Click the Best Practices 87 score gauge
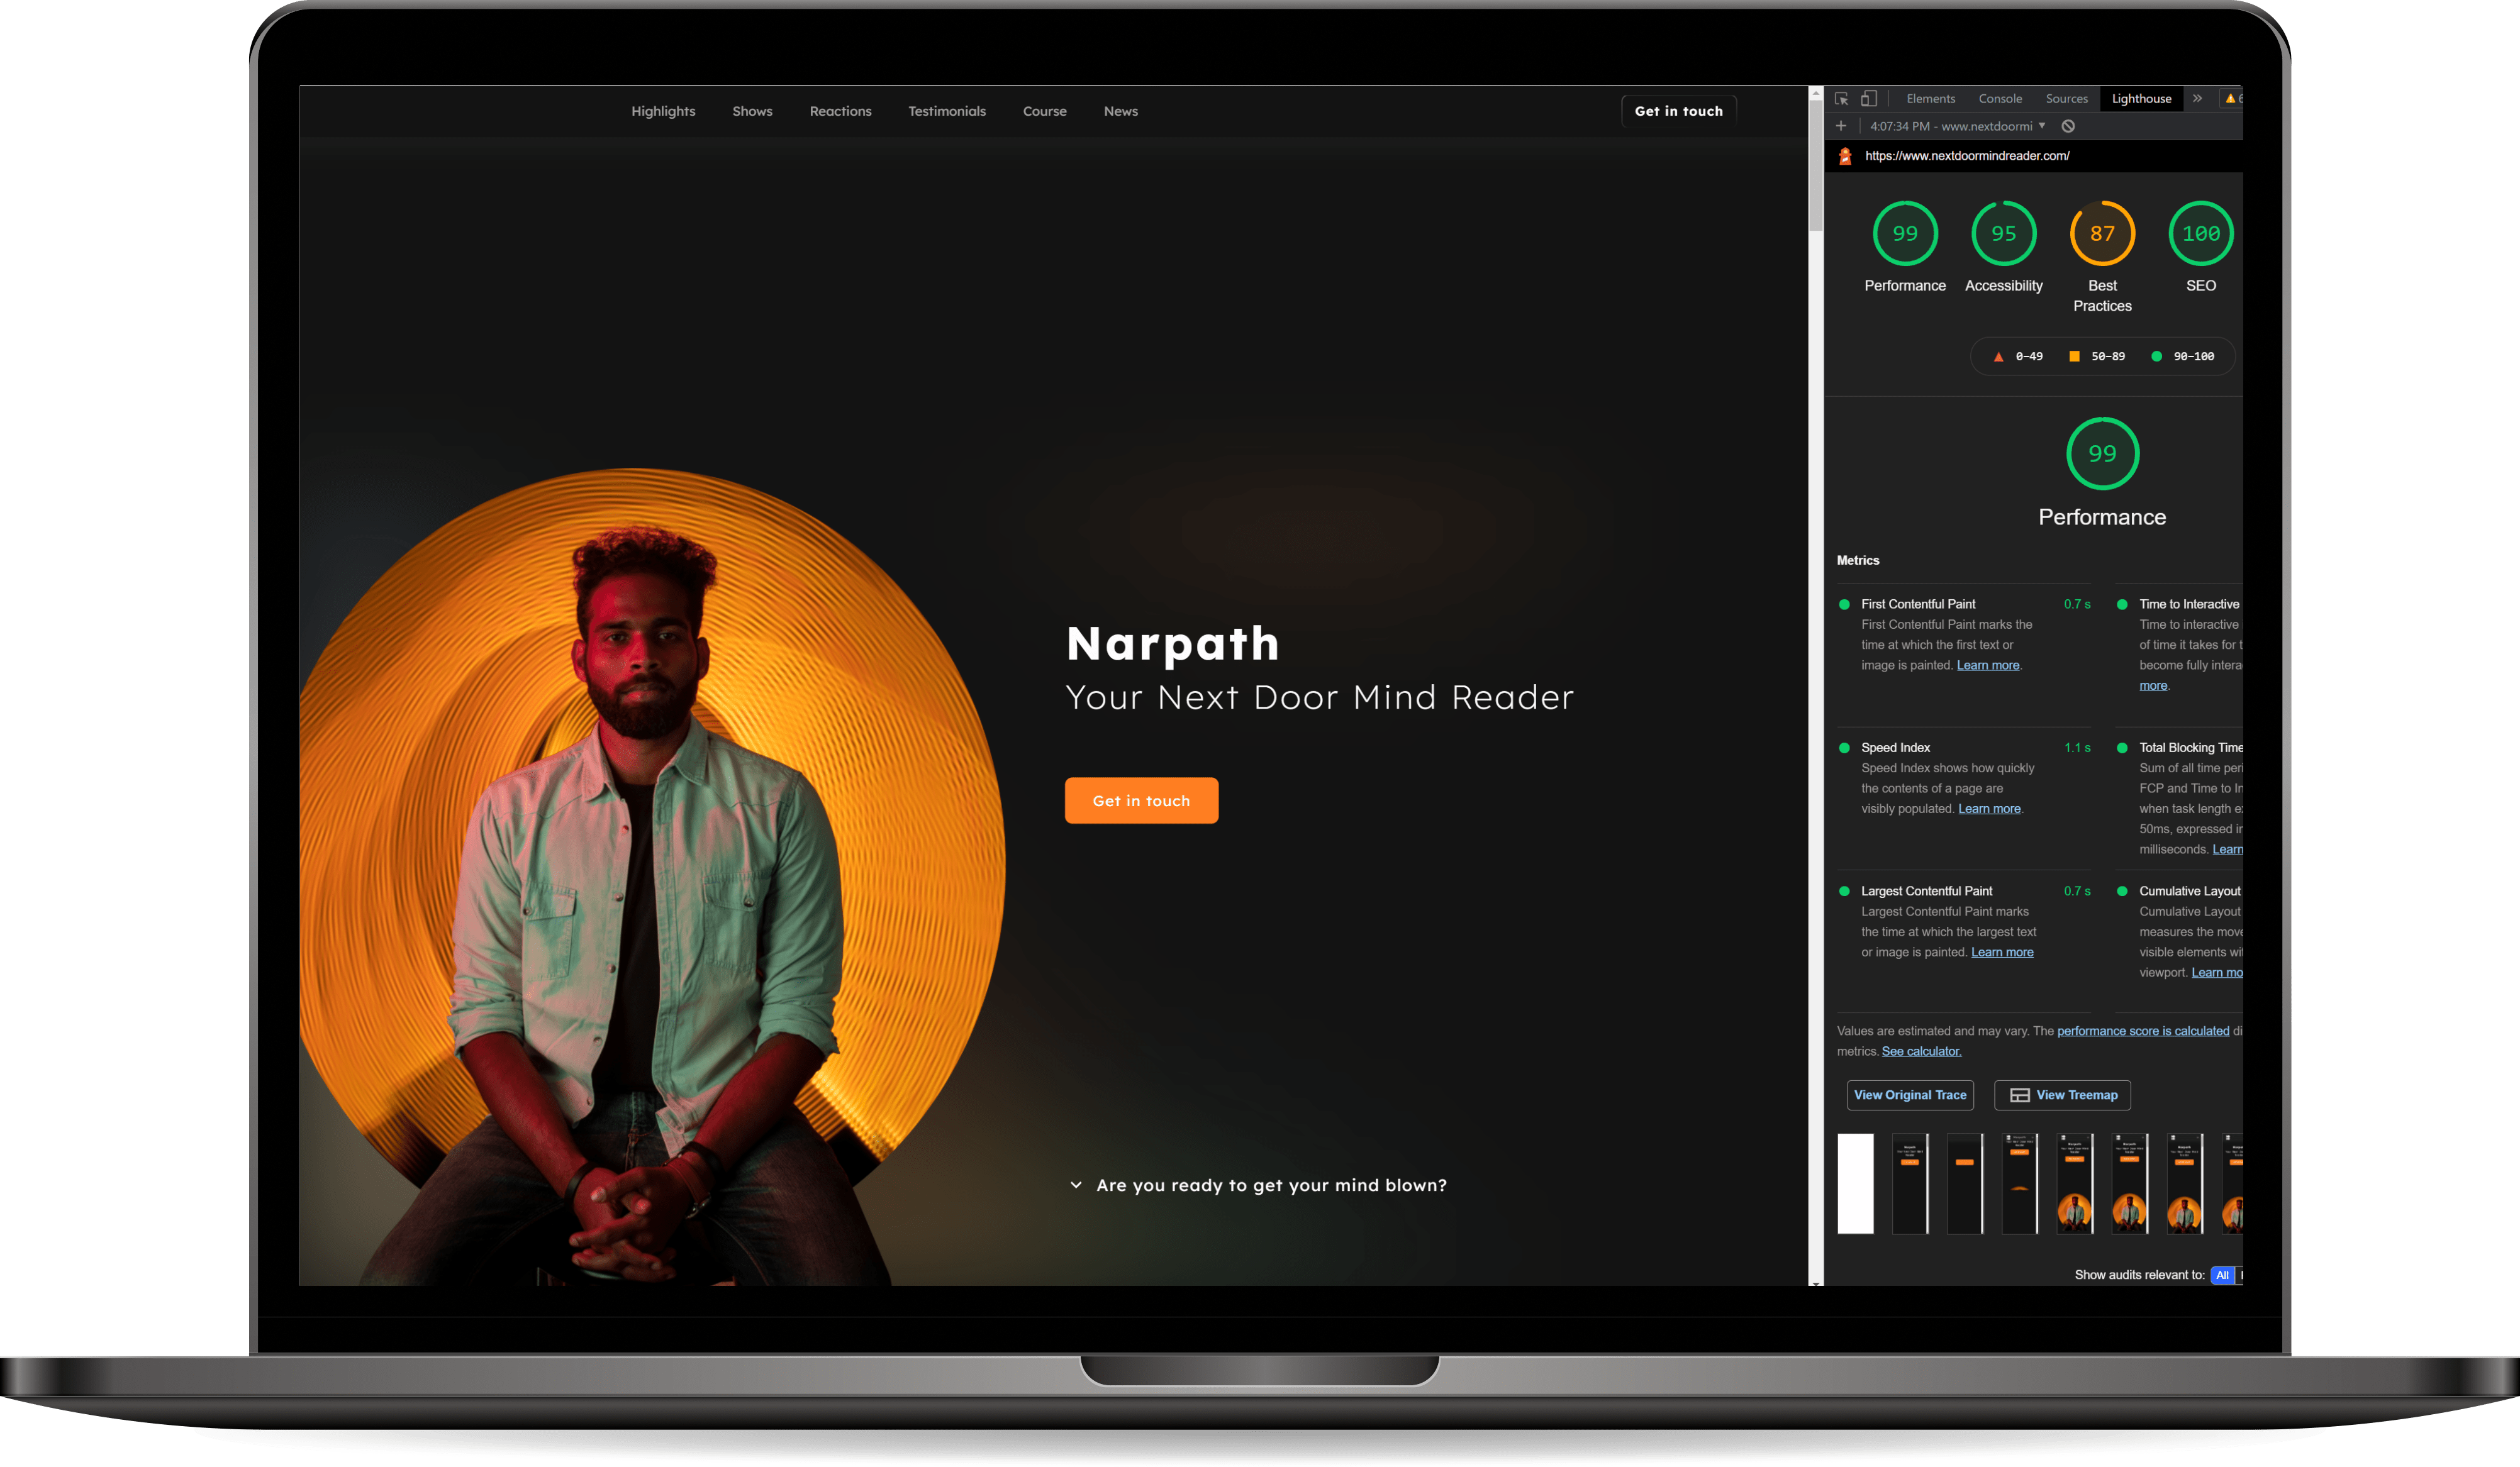Image resolution: width=2520 pixels, height=1467 pixels. [2102, 234]
